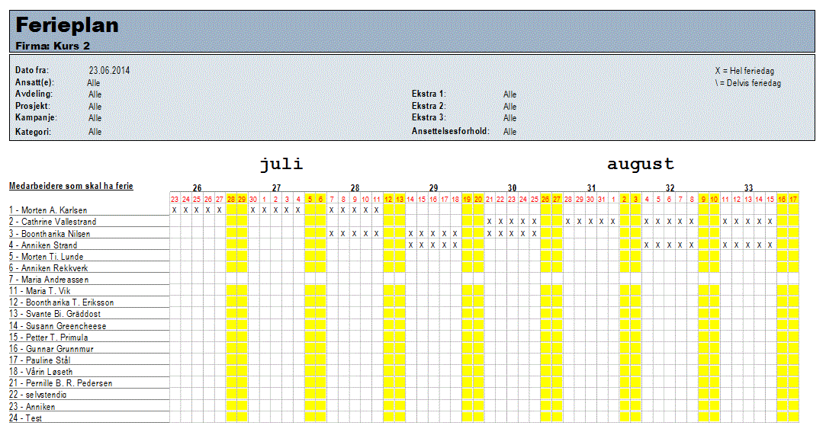This screenshot has height=432, width=826.
Task: Click the 'Alle' value beside Avdeling
Action: click(x=95, y=94)
